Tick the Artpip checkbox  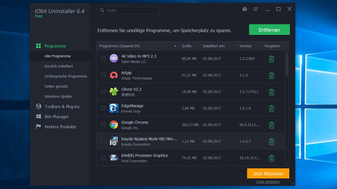click(103, 75)
